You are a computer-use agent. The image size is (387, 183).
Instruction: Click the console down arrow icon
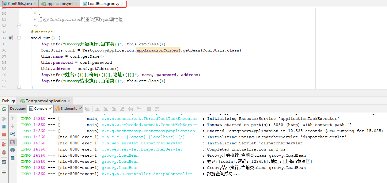13,126
